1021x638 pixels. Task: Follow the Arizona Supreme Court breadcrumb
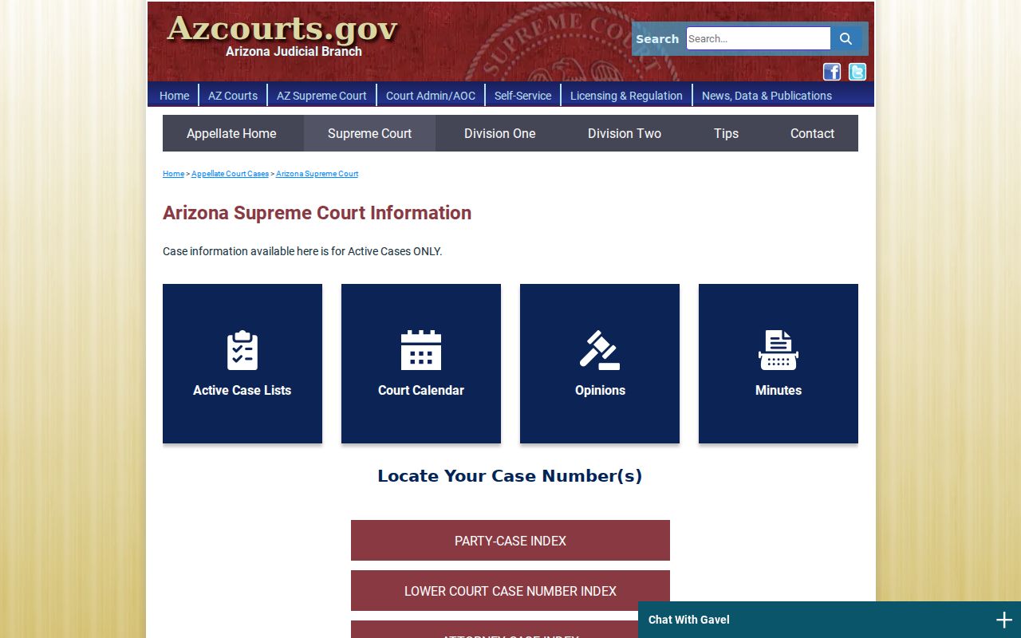[317, 174]
